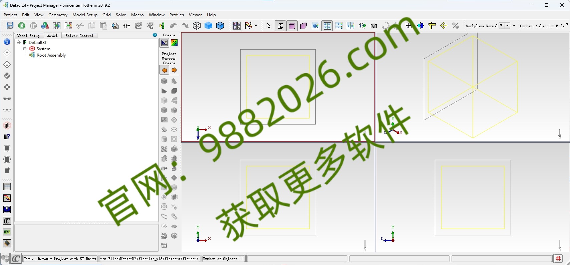The image size is (570, 265).
Task: Toggle the Project Manager create palette icon
Action: [165, 43]
